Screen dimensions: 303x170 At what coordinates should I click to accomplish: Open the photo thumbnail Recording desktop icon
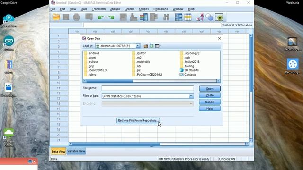(x=293, y=44)
